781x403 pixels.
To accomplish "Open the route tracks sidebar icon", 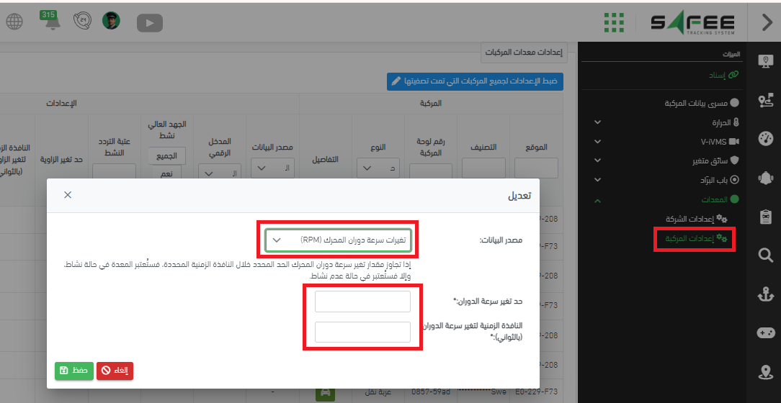I will point(765,100).
